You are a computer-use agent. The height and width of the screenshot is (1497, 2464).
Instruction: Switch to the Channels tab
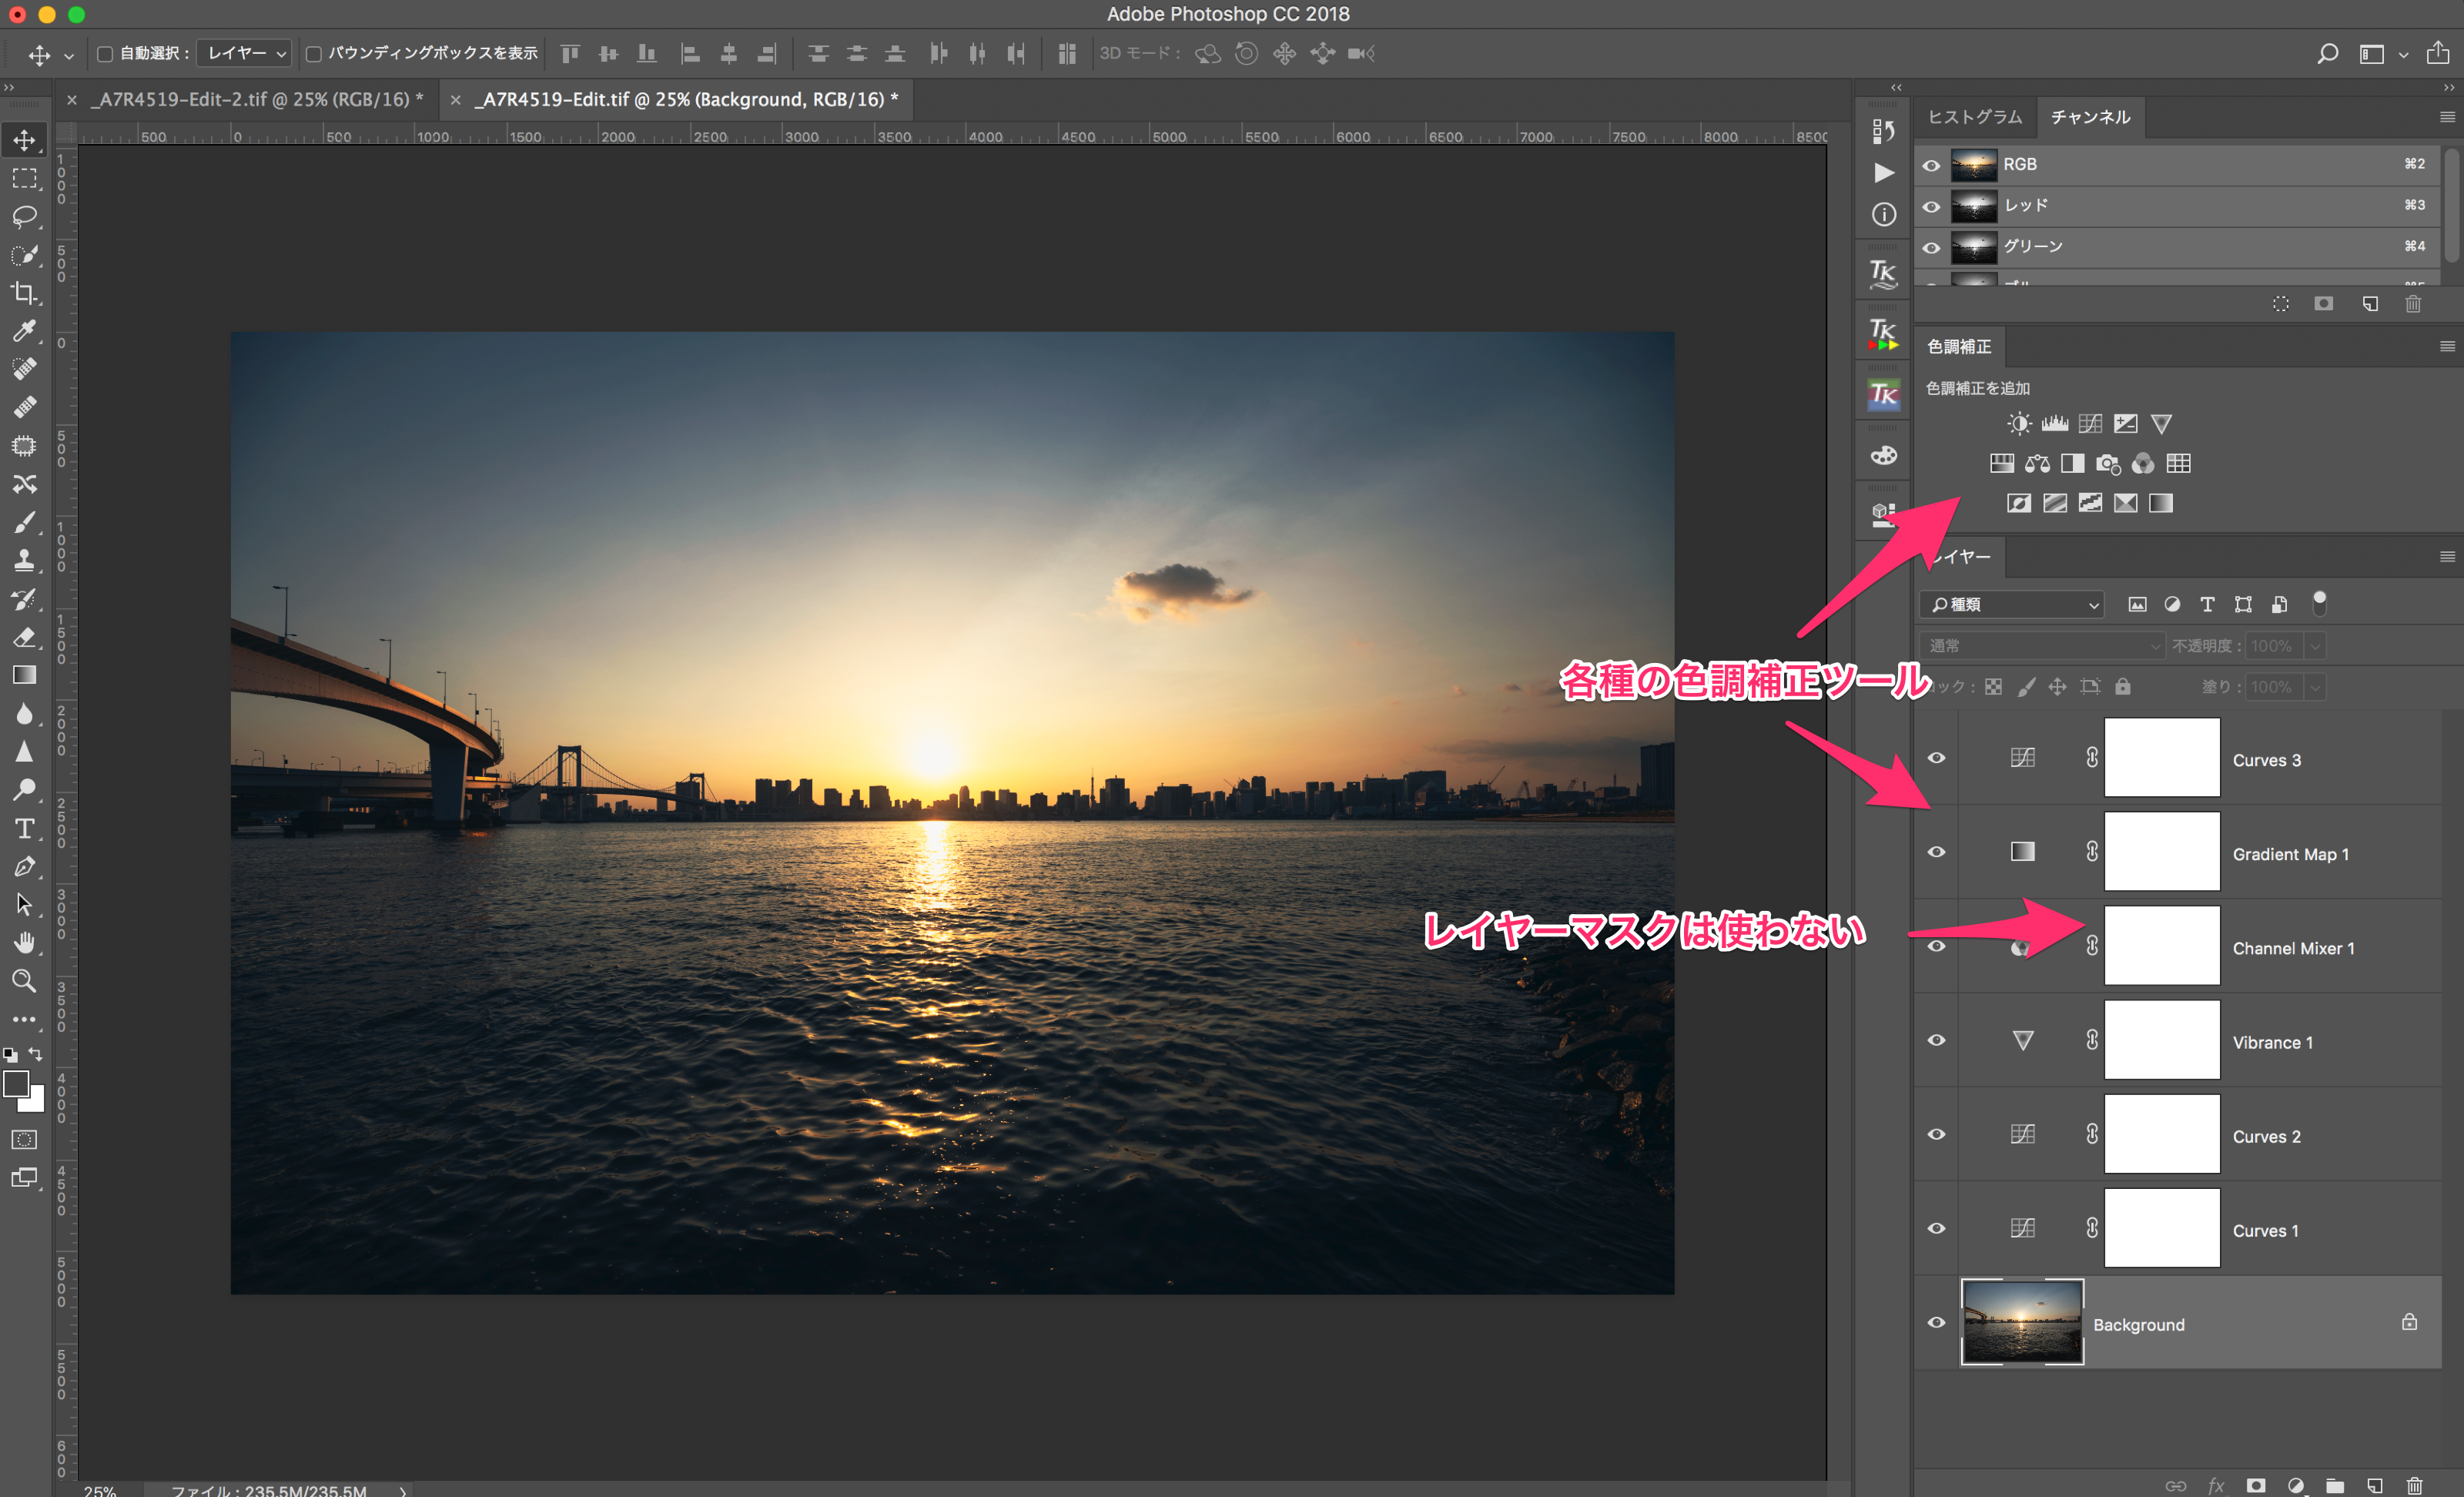coord(2090,117)
